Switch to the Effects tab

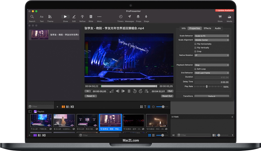pos(207,28)
